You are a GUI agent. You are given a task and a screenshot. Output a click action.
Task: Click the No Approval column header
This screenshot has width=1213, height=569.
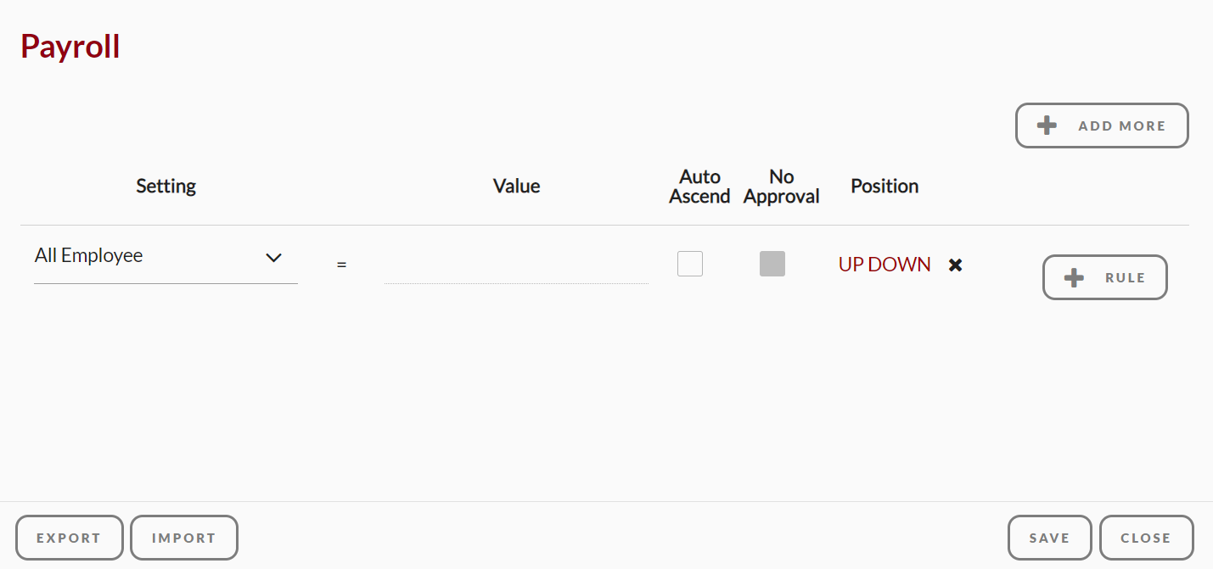point(781,186)
